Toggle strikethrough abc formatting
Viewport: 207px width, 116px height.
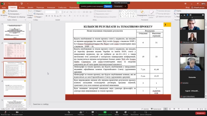tap(58, 16)
